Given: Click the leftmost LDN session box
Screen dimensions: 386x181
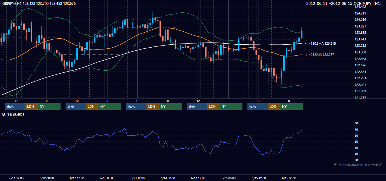Looking at the screenshot, I should (32, 106).
